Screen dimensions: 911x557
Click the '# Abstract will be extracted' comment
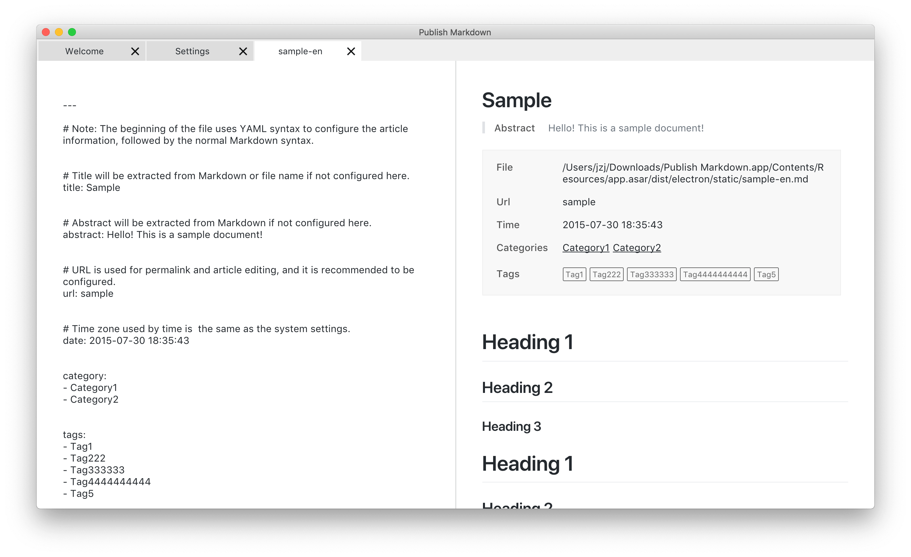pos(217,223)
